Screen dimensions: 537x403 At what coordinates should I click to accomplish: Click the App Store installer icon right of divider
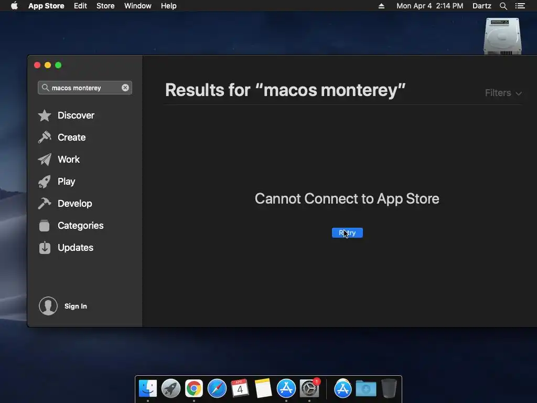(x=343, y=388)
